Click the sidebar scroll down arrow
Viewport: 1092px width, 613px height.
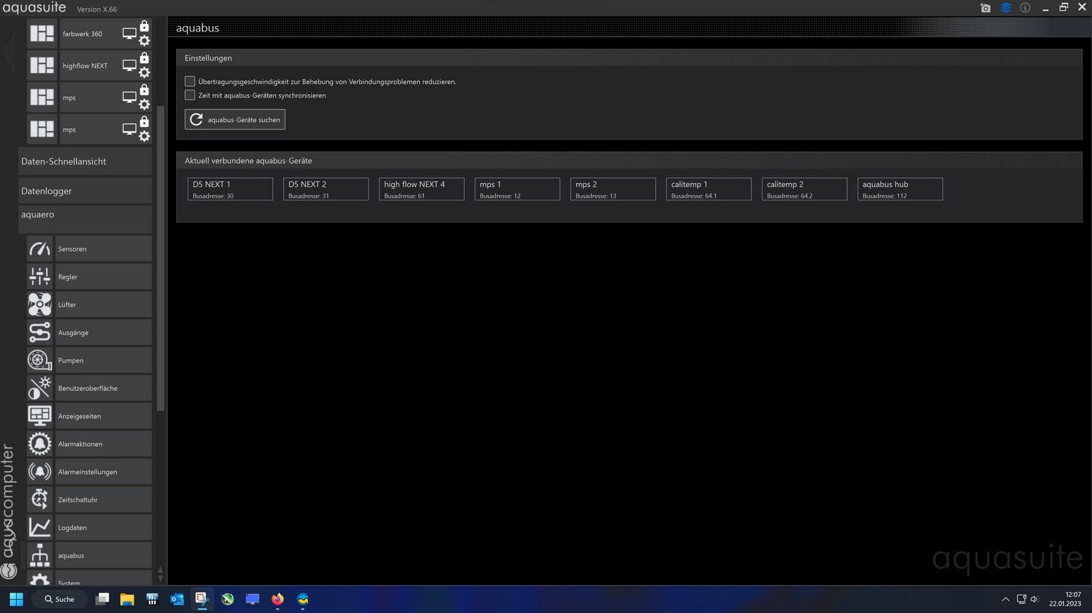[160, 578]
